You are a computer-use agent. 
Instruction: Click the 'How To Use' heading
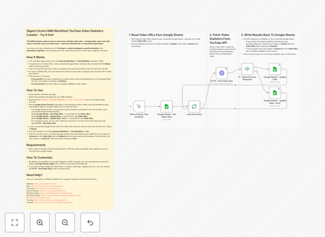coord(35,90)
